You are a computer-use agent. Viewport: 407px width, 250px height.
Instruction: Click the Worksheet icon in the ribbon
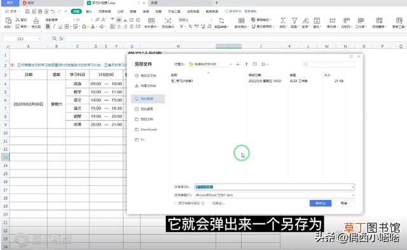[361, 21]
